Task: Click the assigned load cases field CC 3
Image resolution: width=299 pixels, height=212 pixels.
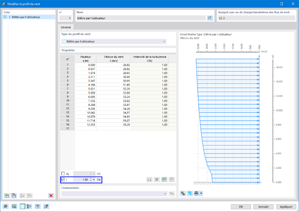Action: (x=257, y=18)
